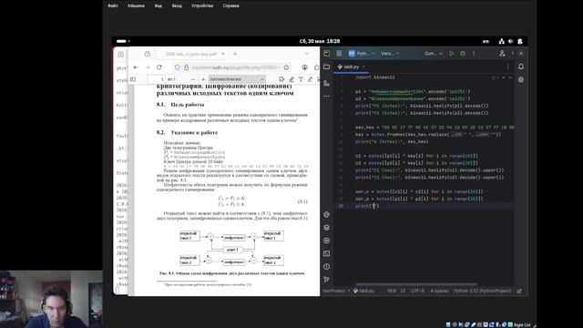This screenshot has height=328, width=583.
Task: Click the import binascii code line
Action: coord(374,77)
